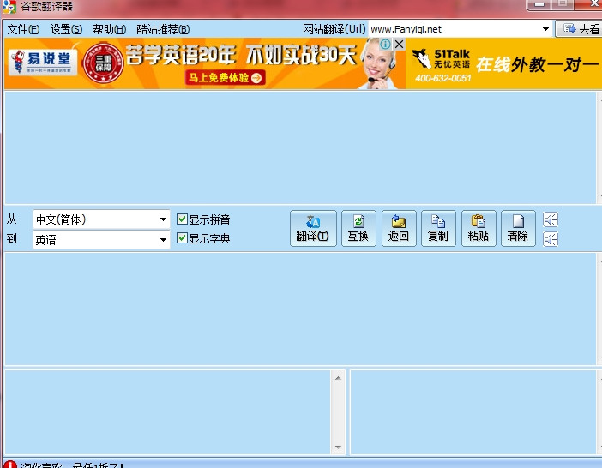Click the 翻译(T) translate button
The width and height of the screenshot is (602, 468).
click(313, 228)
